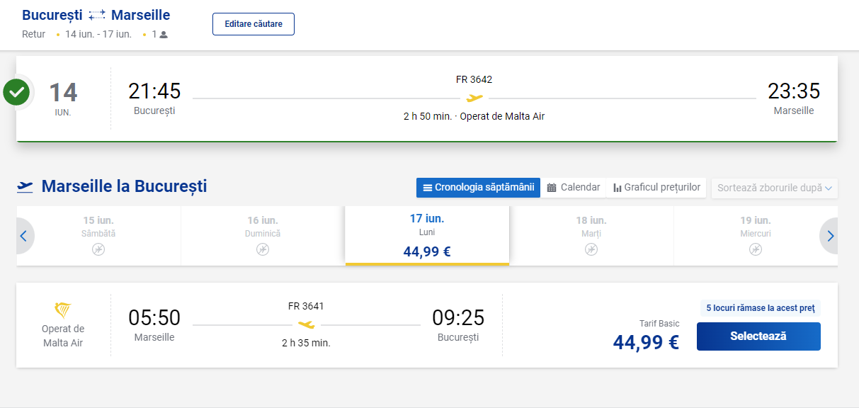The width and height of the screenshot is (859, 408).
Task: Click the Selectează button for 44,99 €
Action: point(758,336)
